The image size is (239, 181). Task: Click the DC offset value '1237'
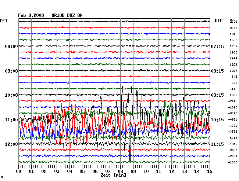[x=233, y=71]
